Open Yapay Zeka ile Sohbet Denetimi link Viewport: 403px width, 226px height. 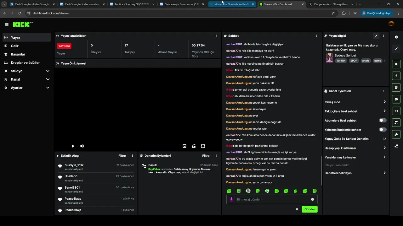pyautogui.click(x=355, y=139)
